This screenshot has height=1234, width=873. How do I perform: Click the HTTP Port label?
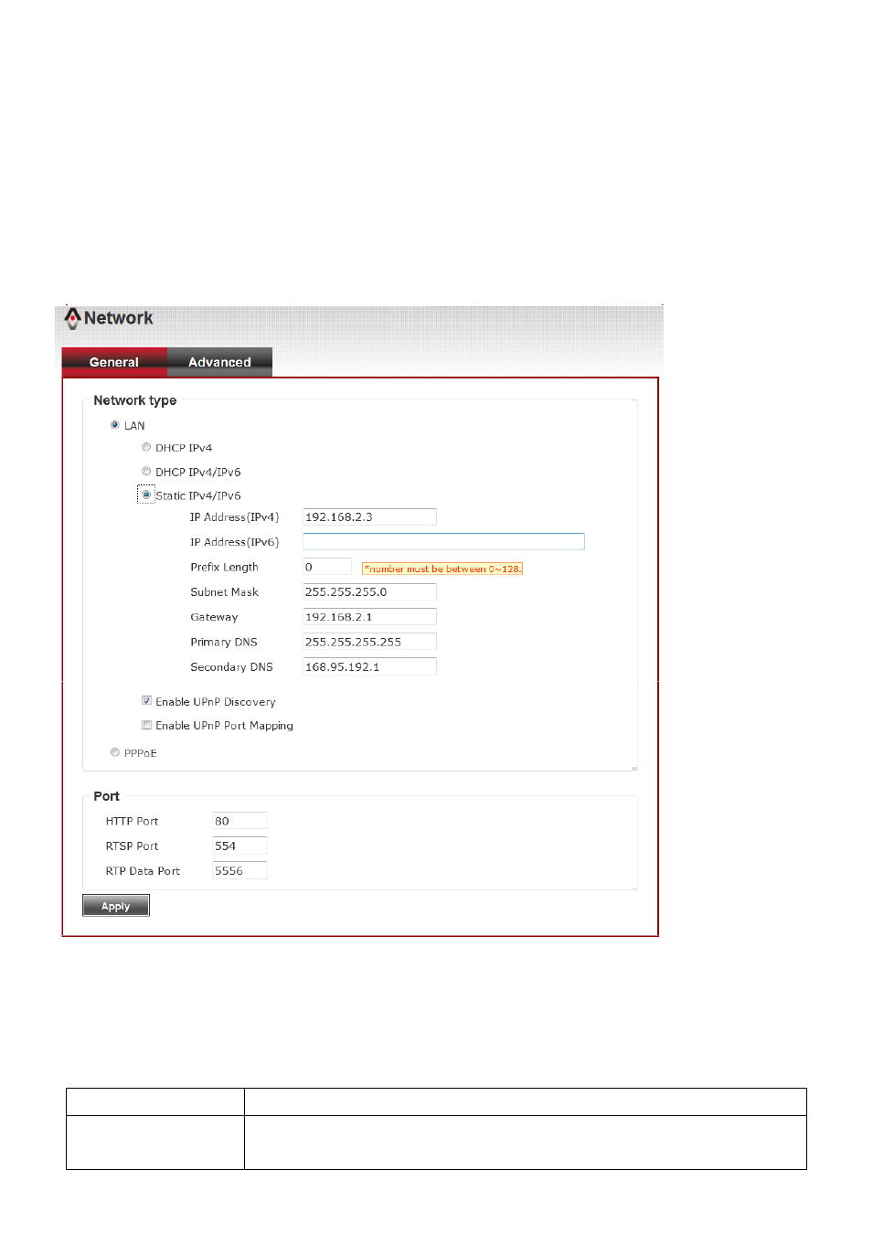[133, 822]
